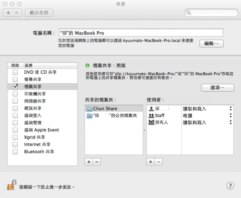Go back with the left arrow button

click(8, 12)
